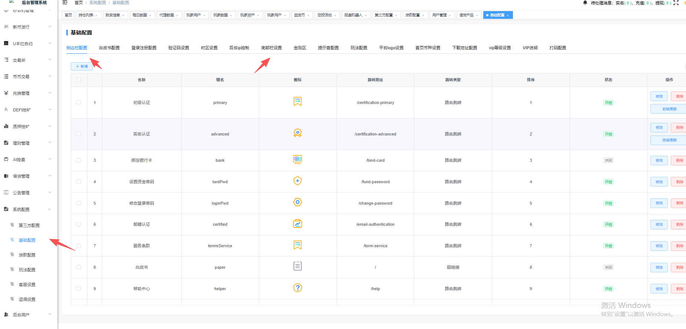Open 客服设置 in the sidebar submenu
Image resolution: width=686 pixels, height=329 pixels.
(27, 284)
